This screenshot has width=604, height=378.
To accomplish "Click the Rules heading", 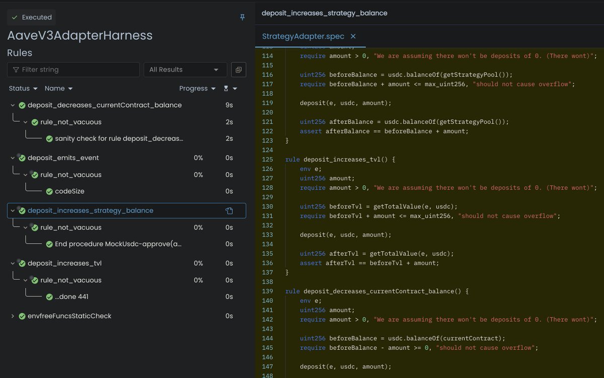I will click(x=20, y=53).
